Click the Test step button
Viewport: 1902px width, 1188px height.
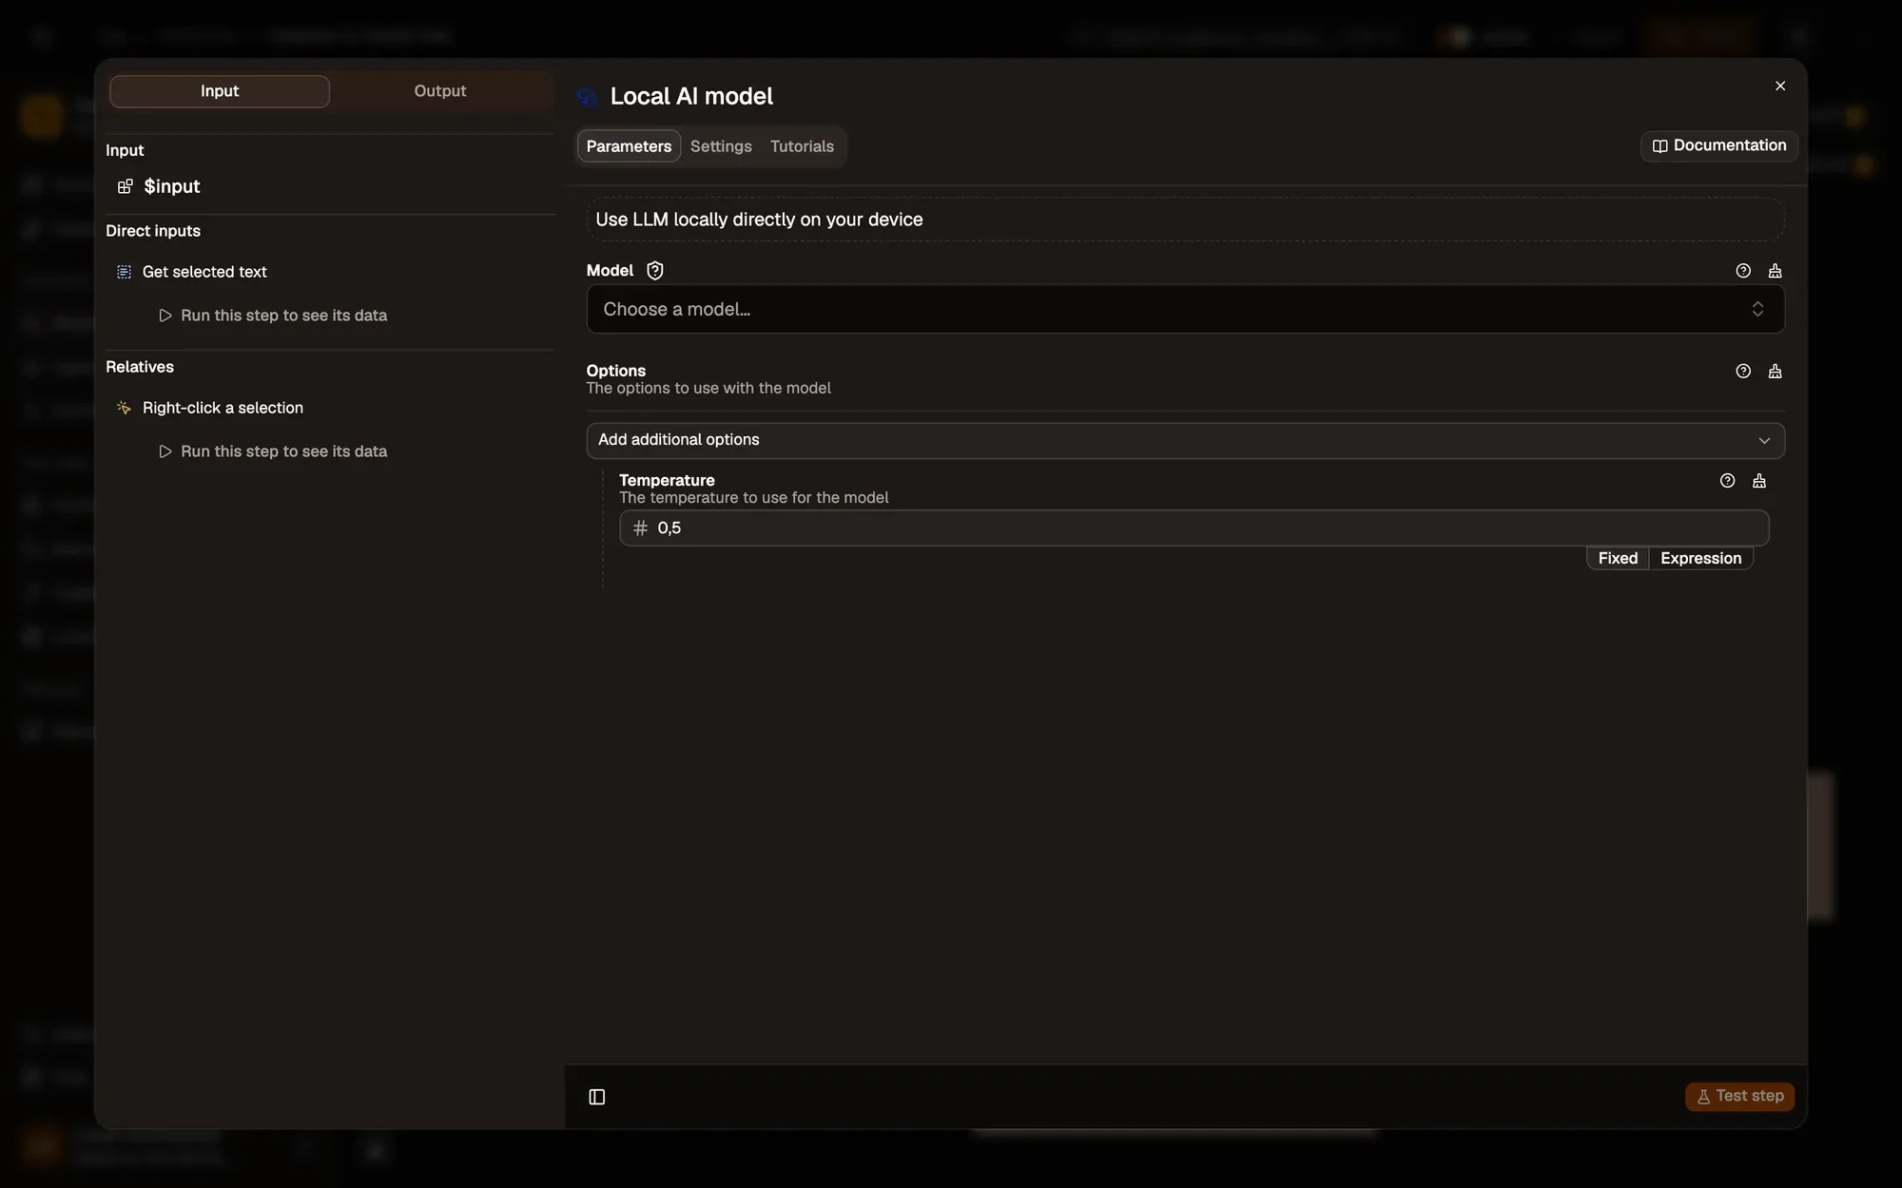point(1740,1097)
